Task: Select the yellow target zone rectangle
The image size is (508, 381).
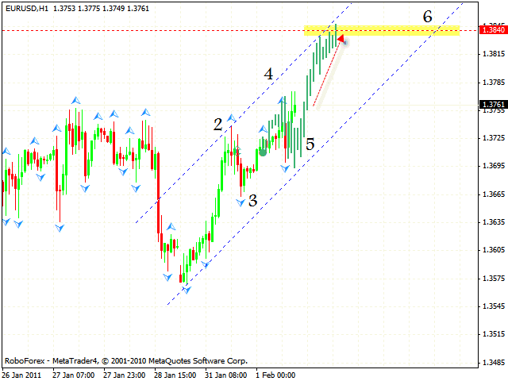Action: click(x=382, y=30)
